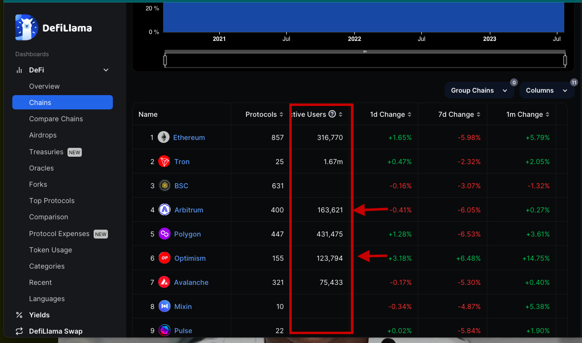
Task: Click the chart range selector top grip
Action: click(365, 52)
